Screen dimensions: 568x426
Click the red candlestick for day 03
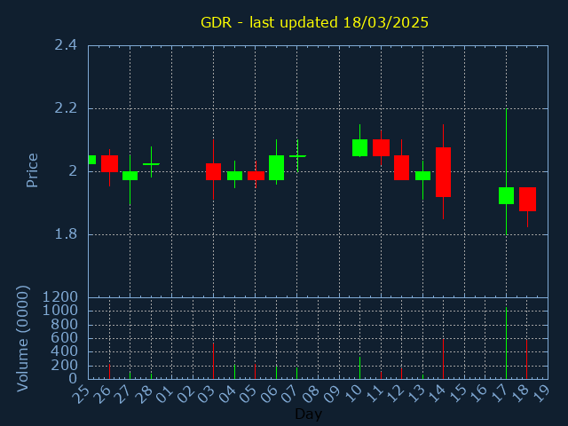213,171
